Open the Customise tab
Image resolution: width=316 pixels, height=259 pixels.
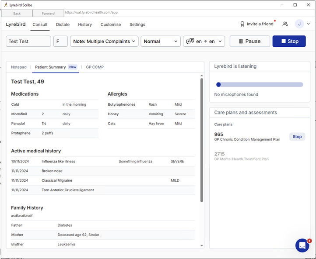(x=111, y=24)
